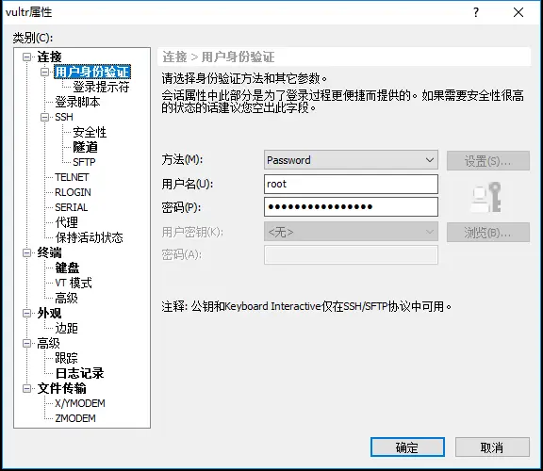
Task: Open 保持活动状态 settings
Action: pos(89,237)
